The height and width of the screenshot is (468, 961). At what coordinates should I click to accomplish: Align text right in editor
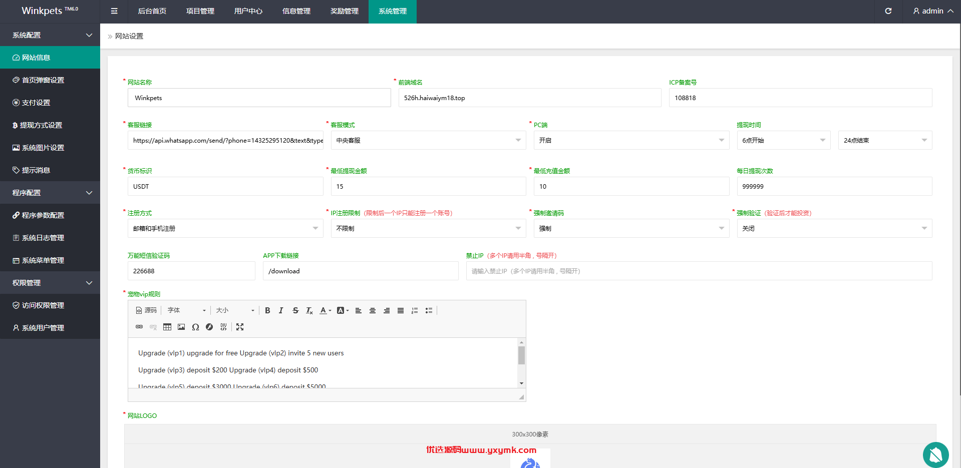point(387,310)
